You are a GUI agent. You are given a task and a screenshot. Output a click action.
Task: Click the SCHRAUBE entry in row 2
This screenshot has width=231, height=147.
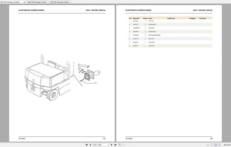(x=152, y=25)
